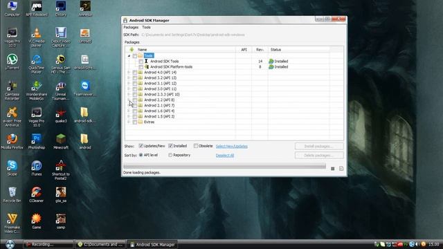Screen dimensions: 443x249
Task: Collapse the Tools tree node
Action: click(x=129, y=56)
